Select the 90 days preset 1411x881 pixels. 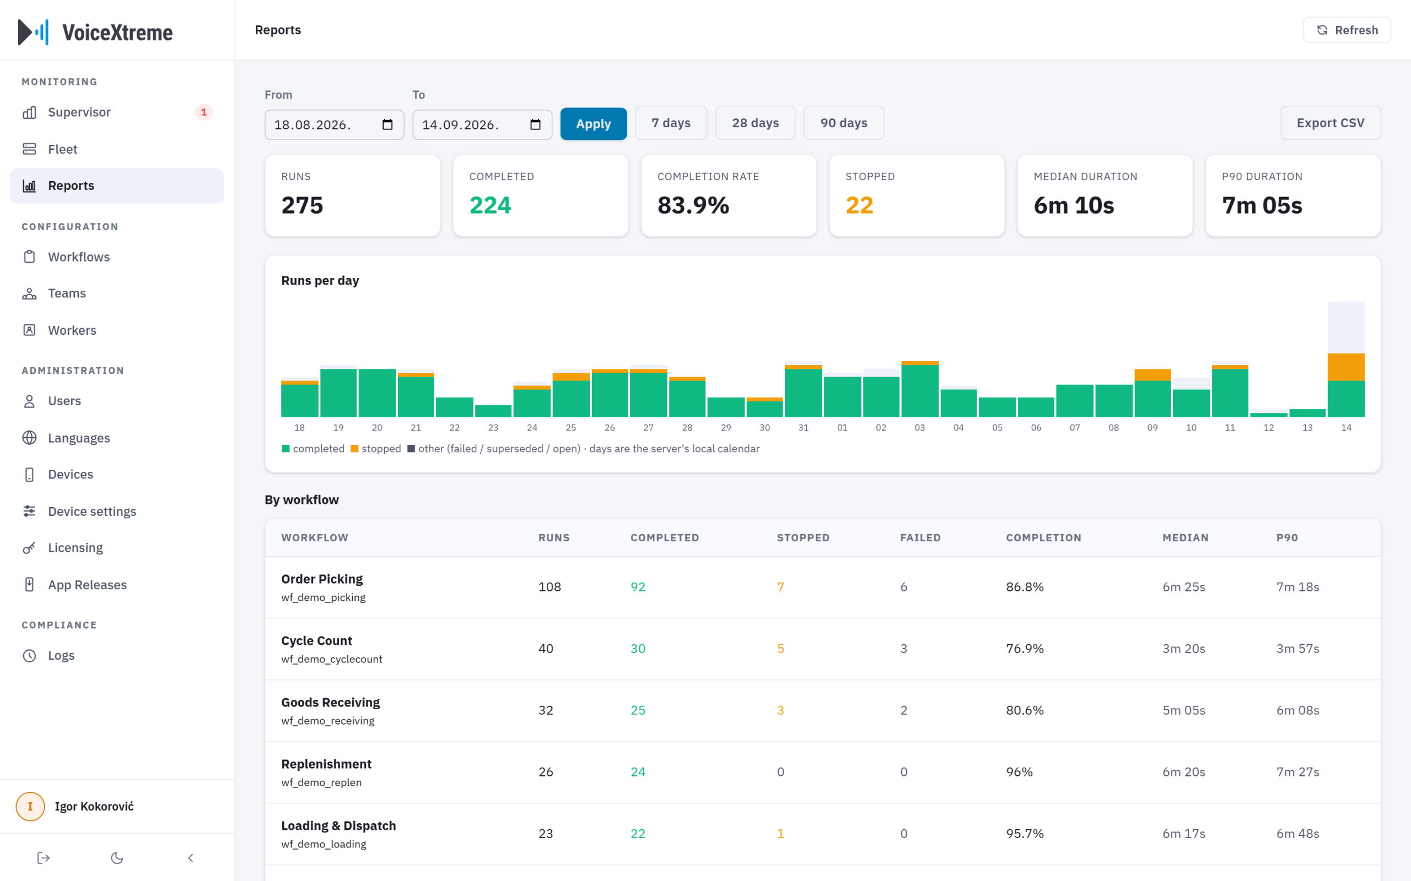coord(844,123)
